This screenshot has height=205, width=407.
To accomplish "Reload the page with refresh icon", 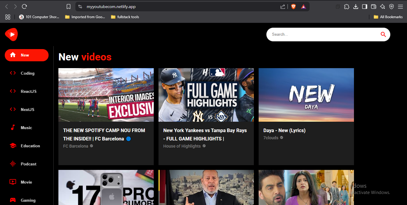I will [x=25, y=7].
